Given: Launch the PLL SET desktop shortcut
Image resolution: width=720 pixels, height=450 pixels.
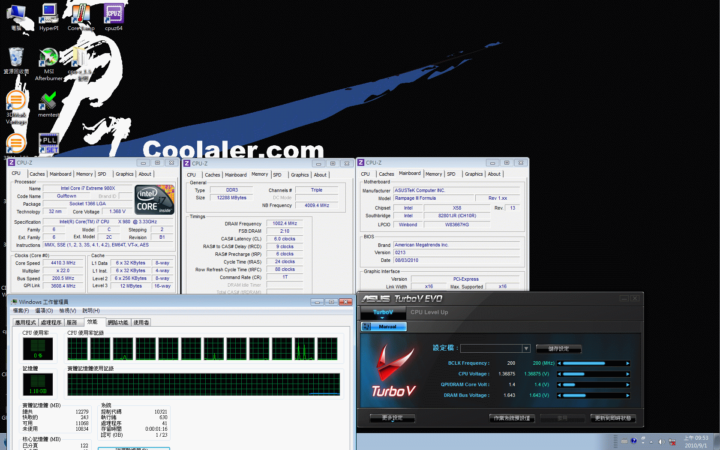Looking at the screenshot, I should click(x=49, y=143).
